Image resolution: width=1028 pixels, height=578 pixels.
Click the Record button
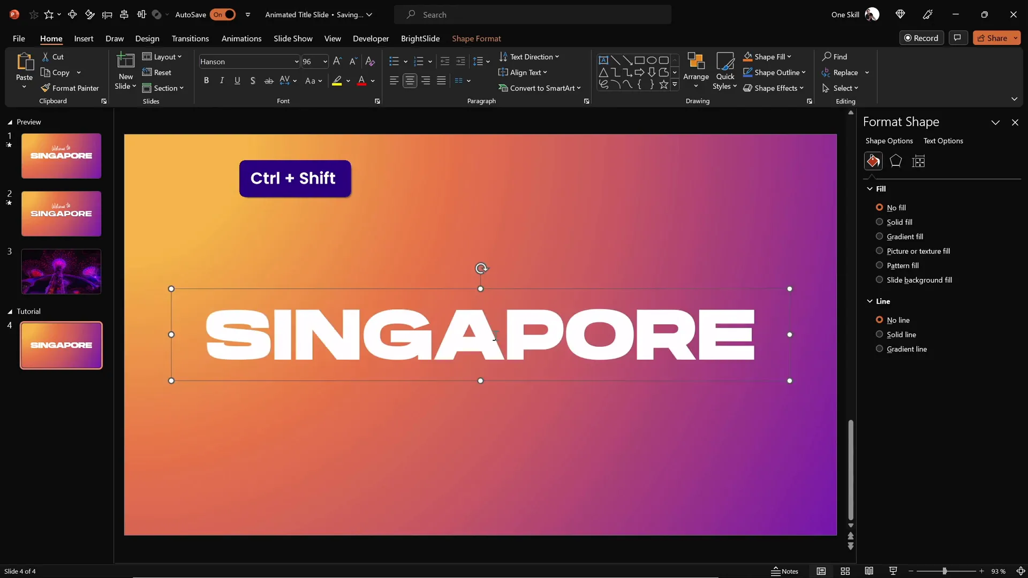(921, 38)
